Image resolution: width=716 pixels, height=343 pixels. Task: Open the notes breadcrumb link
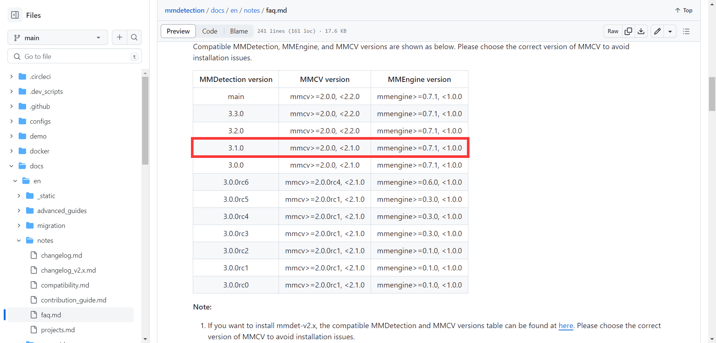click(252, 10)
